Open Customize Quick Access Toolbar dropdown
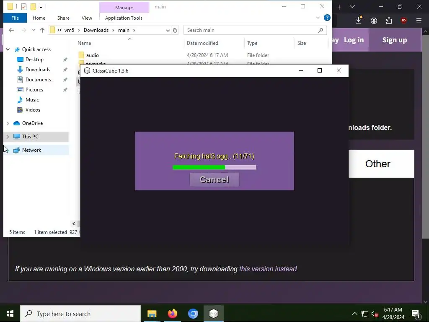Image resolution: width=429 pixels, height=322 pixels. click(x=41, y=7)
